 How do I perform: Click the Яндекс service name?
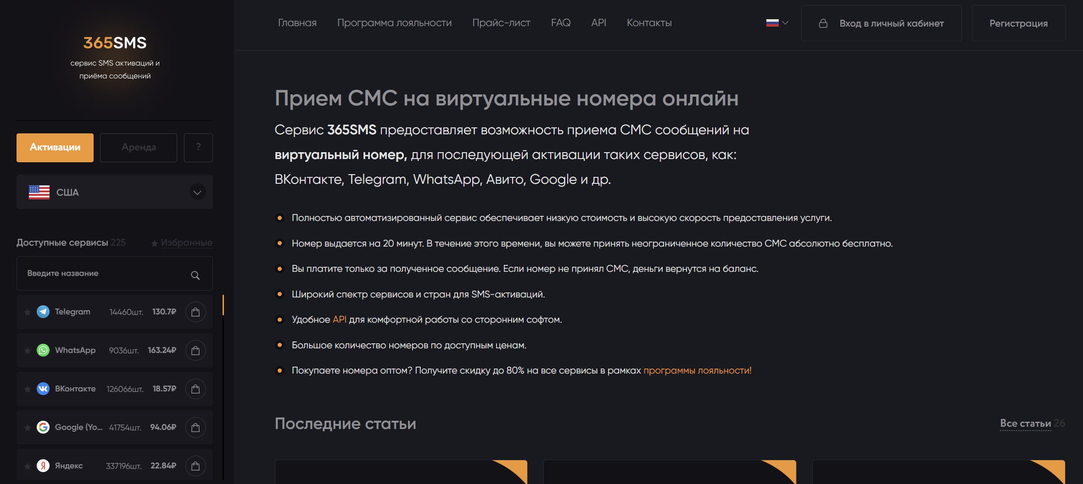click(69, 466)
